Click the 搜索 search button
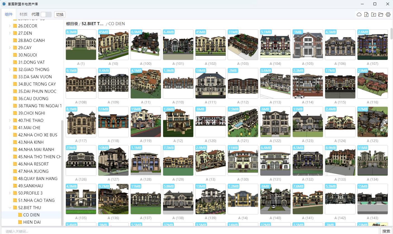Image resolution: width=393 pixels, height=234 pixels. point(386,231)
